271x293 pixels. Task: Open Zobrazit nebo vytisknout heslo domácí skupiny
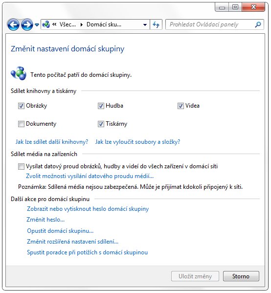coord(88,209)
